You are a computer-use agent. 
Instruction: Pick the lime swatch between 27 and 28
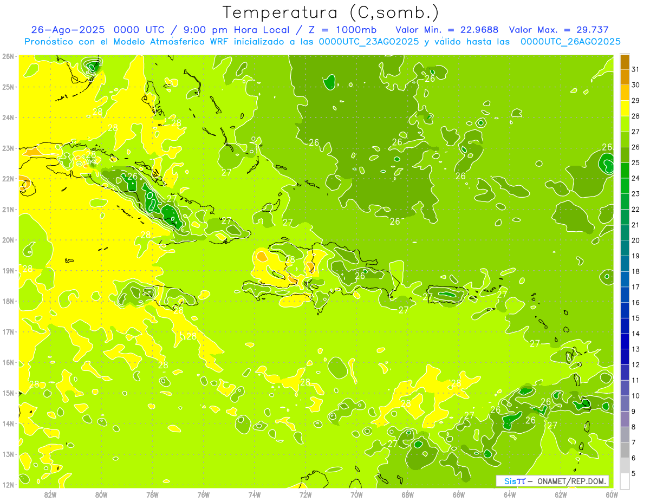point(625,124)
